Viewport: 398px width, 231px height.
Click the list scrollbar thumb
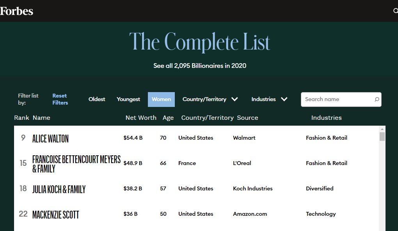pyautogui.click(x=382, y=137)
